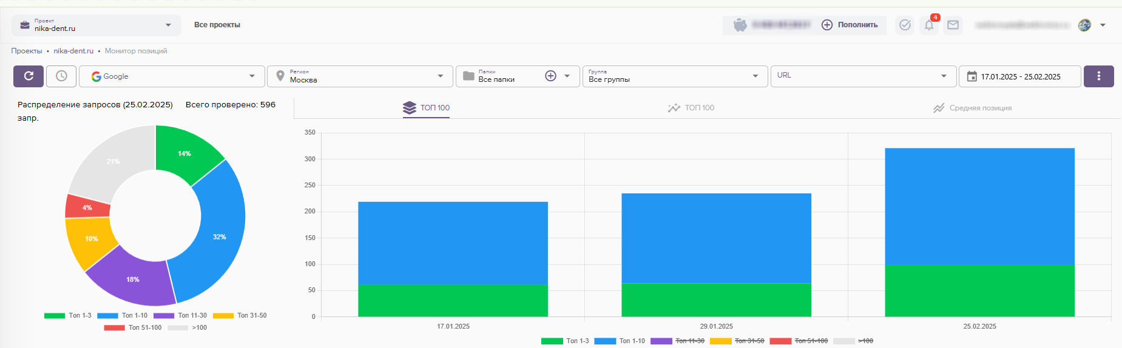Open the notifications bell icon
The image size is (1122, 348).
click(x=929, y=25)
